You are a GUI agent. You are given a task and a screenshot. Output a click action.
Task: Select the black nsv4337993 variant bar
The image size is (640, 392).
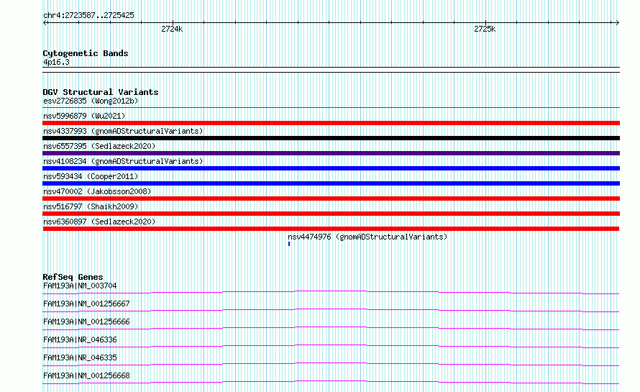[331, 138]
